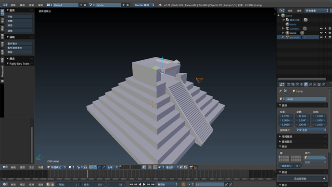The image size is (332, 187).
Task: Toggle visibility eye for pyramid object
Action: (321, 37)
